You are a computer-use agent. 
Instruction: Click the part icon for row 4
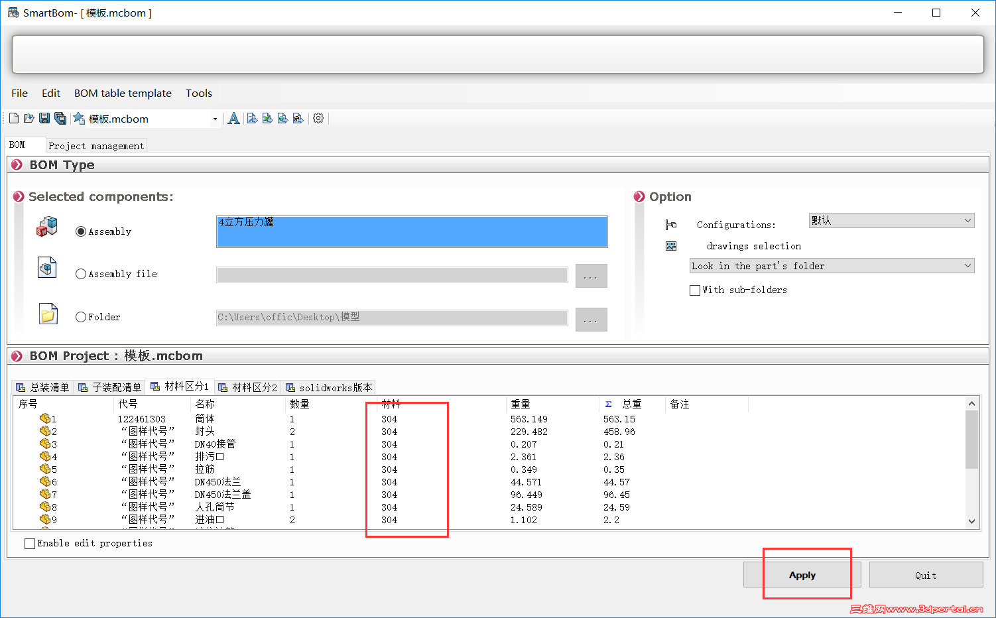tap(45, 456)
